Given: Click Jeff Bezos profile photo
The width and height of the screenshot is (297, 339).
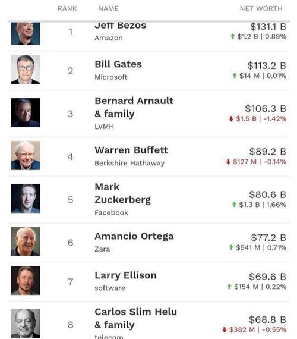Looking at the screenshot, I should coord(26,33).
